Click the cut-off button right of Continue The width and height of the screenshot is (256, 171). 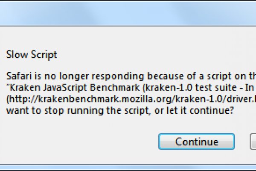tap(253, 142)
